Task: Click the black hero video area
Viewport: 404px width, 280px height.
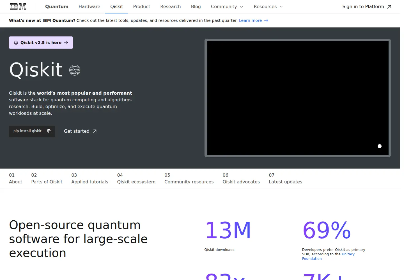Action: coord(298,98)
